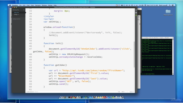Click the date and time in menu bar

click(152, 5)
